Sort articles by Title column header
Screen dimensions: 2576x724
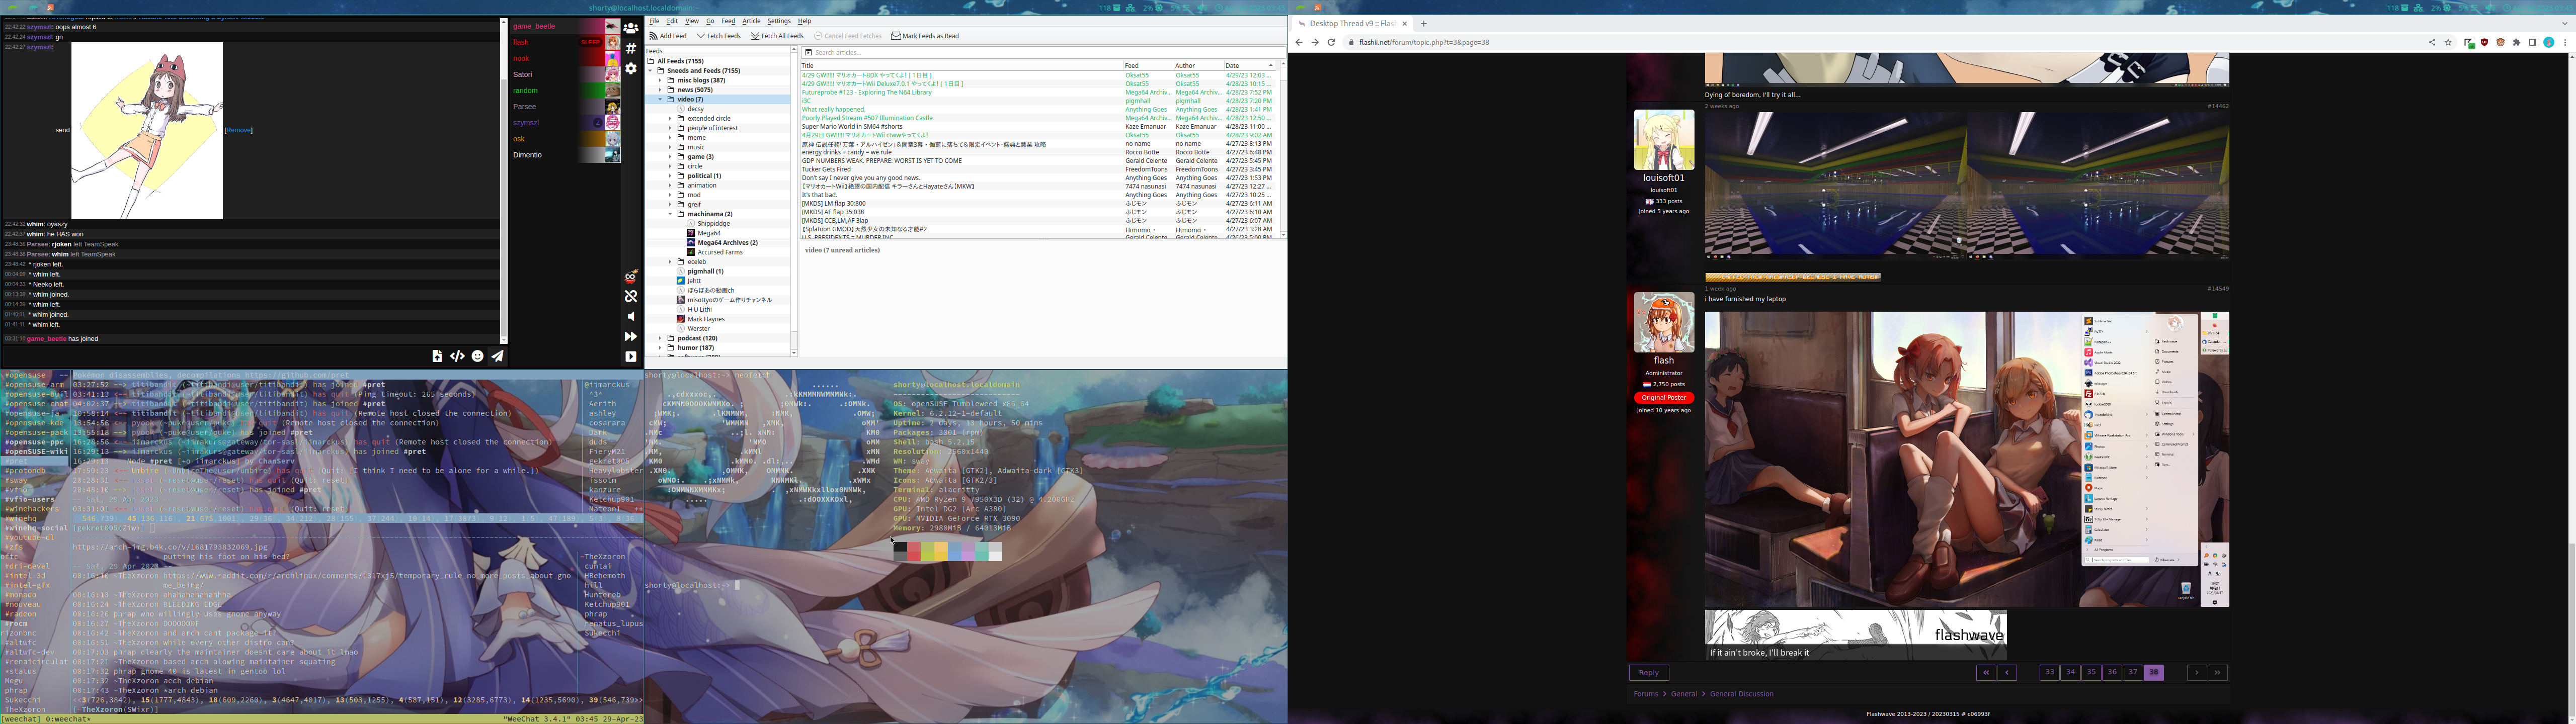pyautogui.click(x=961, y=65)
